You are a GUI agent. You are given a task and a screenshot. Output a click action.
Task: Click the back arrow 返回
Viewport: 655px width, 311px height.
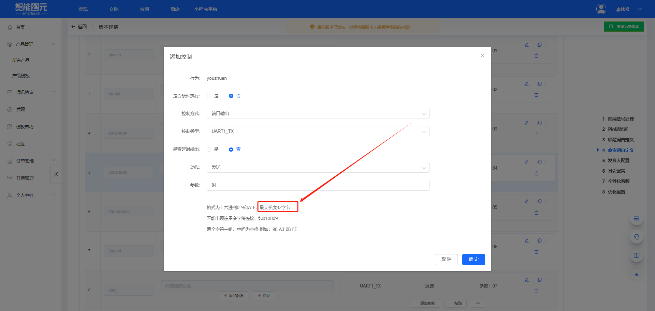79,27
